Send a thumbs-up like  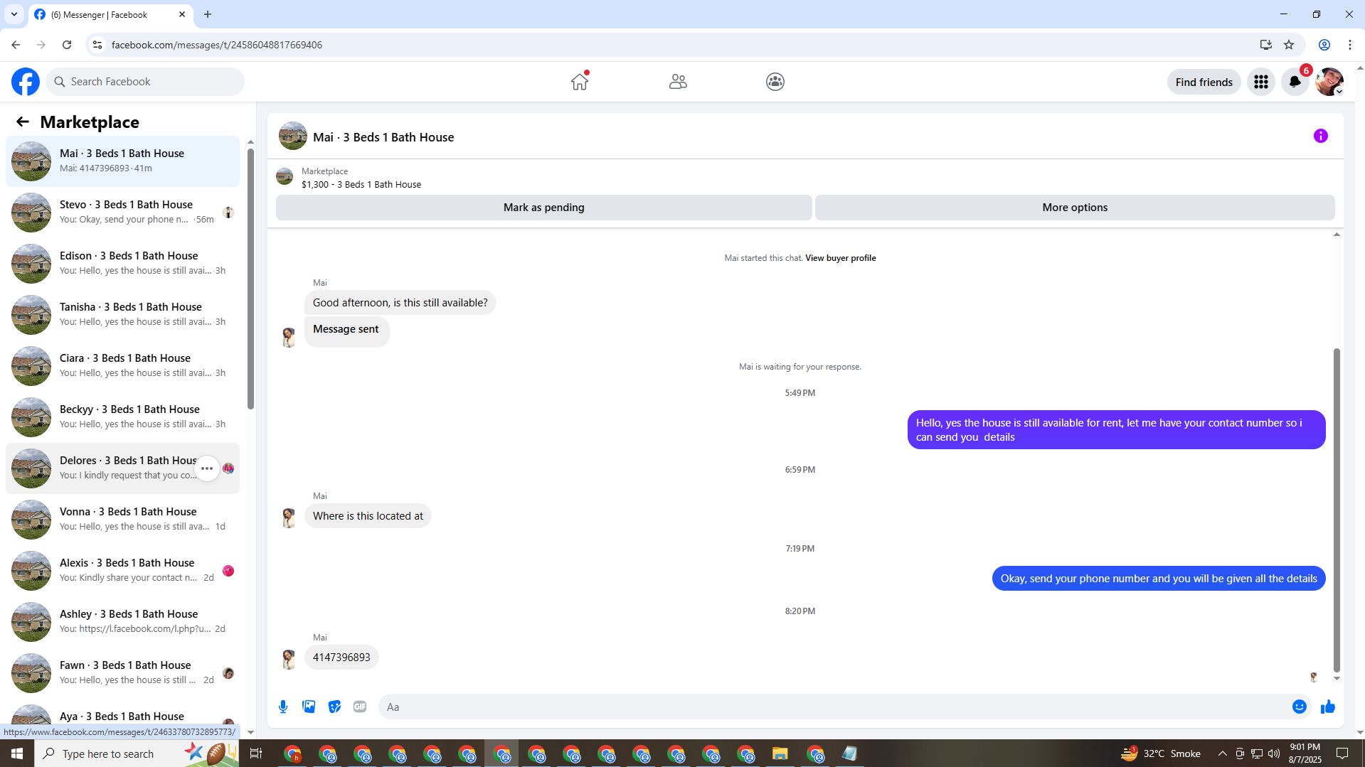coord(1328,707)
